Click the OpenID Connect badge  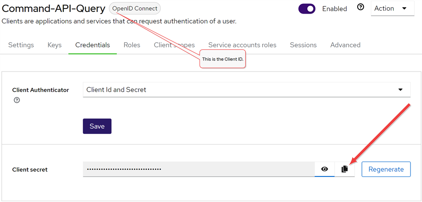[x=135, y=9]
